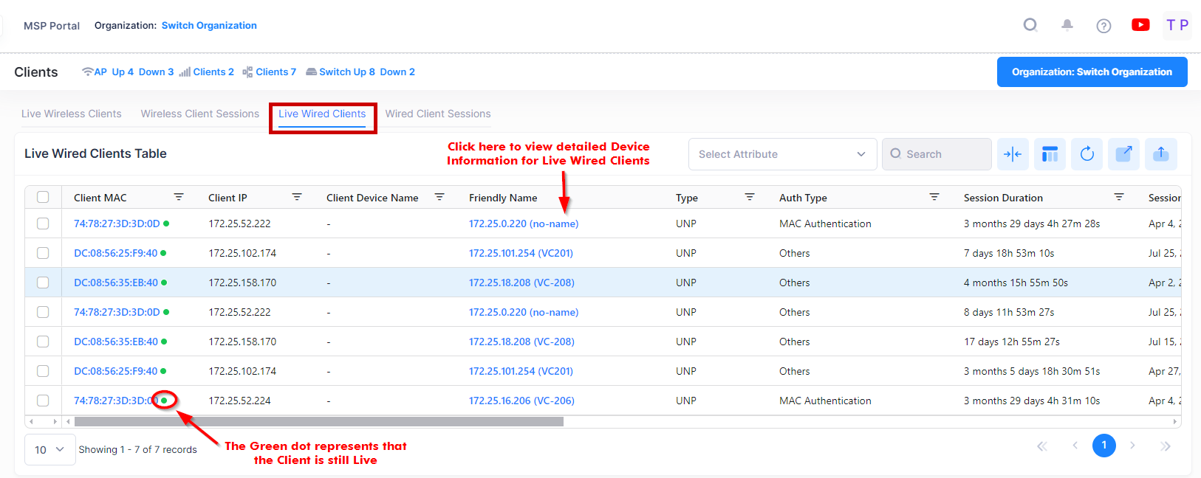This screenshot has height=478, width=1201.
Task: Open the notifications bell
Action: [x=1067, y=26]
